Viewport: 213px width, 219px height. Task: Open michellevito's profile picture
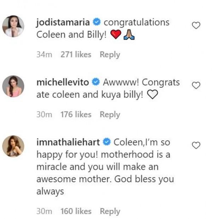point(13,86)
